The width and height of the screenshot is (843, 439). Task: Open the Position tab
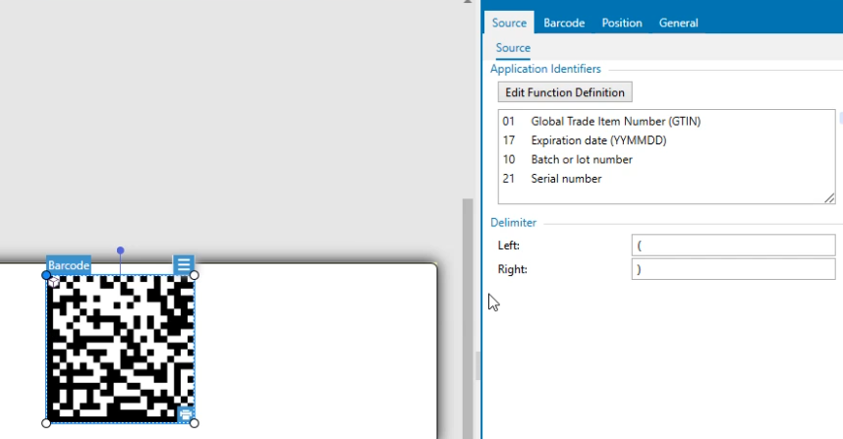[x=621, y=23]
